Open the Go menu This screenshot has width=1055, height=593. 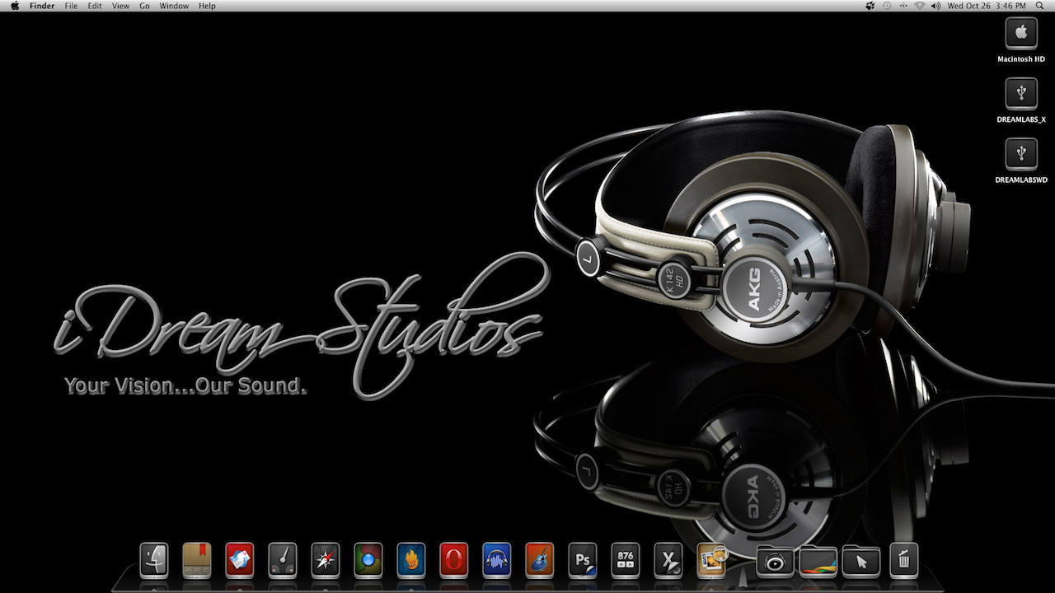coord(145,6)
